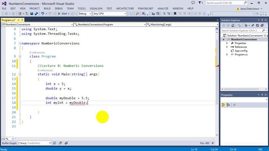269x151 pixels.
Task: Click the Solution Explorer Refresh icon
Action: 257,26
